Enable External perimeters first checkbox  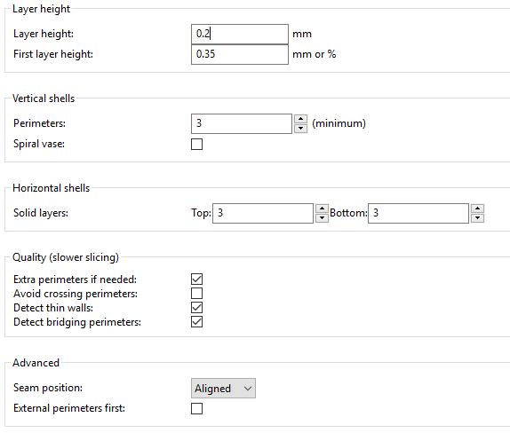(x=196, y=409)
